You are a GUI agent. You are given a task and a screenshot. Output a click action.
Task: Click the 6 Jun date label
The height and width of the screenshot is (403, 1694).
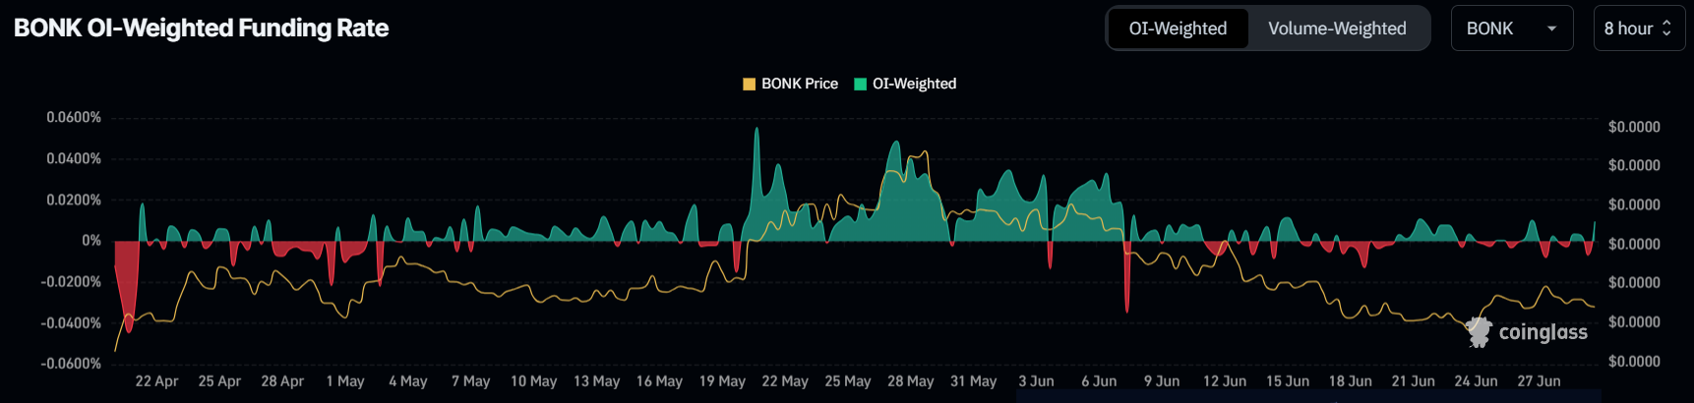1099,381
